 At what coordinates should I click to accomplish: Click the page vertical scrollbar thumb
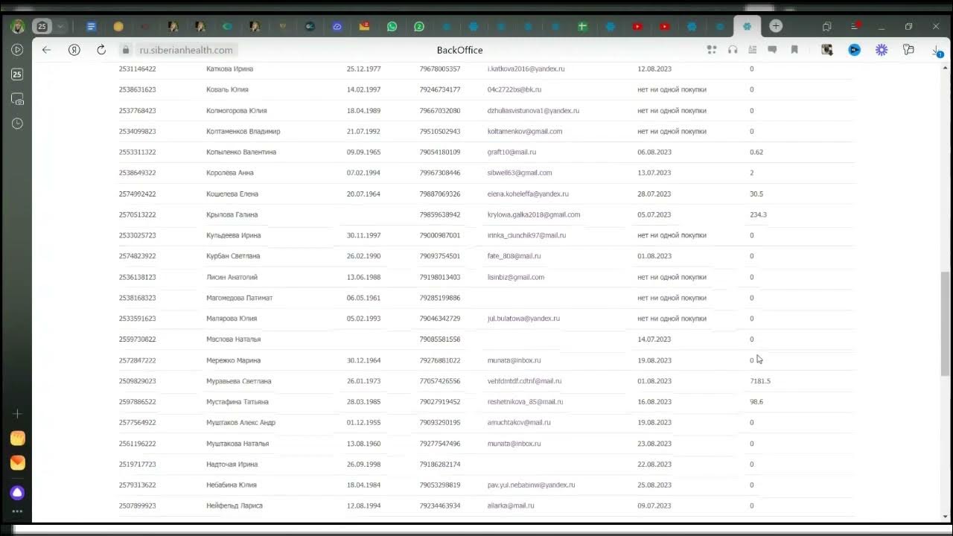[x=946, y=324]
